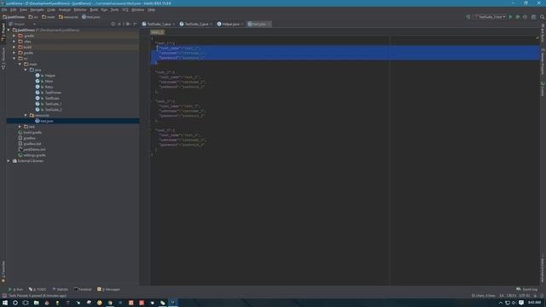Open Project panel settings gear
The width and height of the screenshot is (546, 307).
(x=127, y=24)
